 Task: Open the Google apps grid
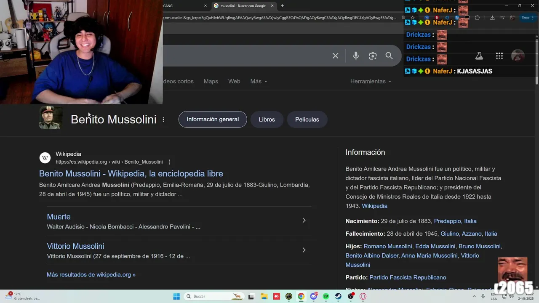tap(499, 56)
